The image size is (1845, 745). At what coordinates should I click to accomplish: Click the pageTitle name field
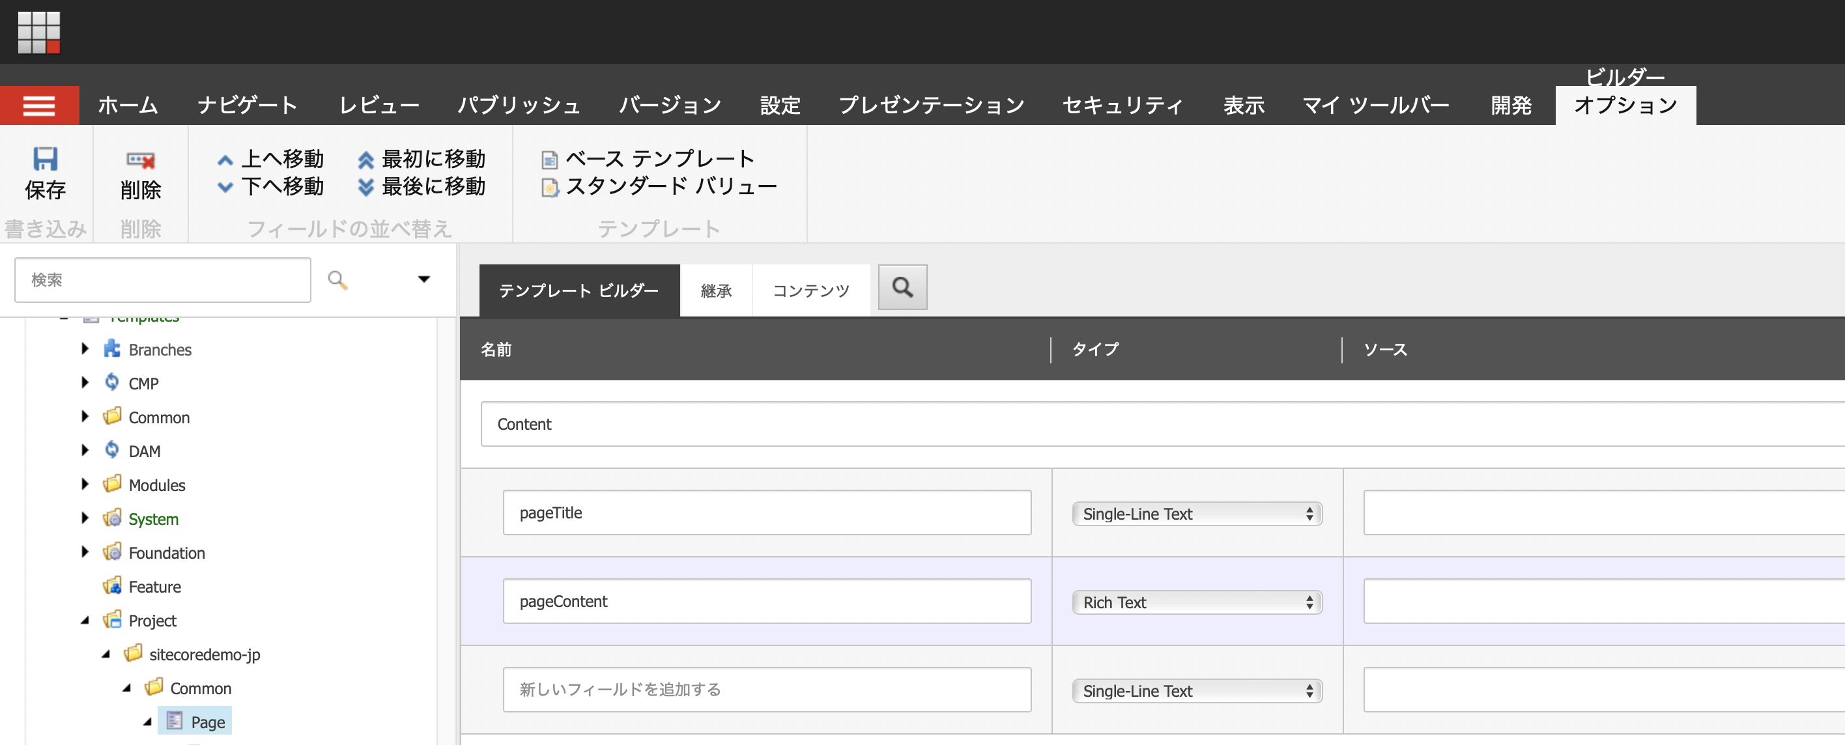(x=767, y=513)
